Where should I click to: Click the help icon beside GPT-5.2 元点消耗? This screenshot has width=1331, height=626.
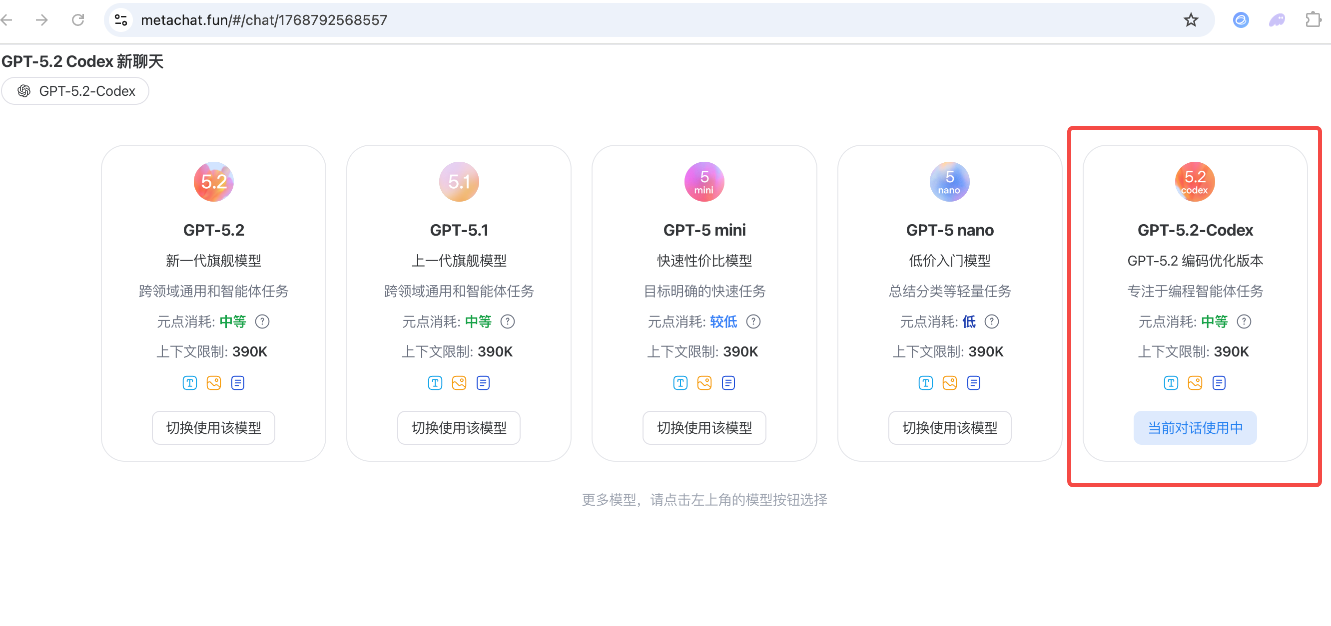click(x=262, y=321)
